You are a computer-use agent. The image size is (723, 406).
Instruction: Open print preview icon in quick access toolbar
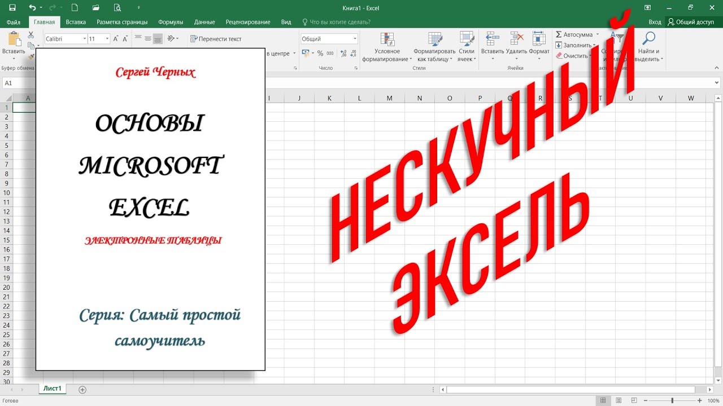(117, 8)
